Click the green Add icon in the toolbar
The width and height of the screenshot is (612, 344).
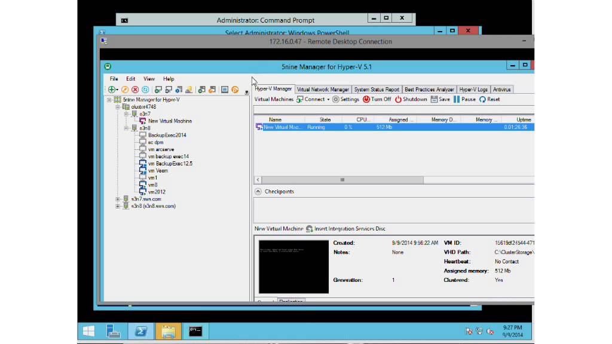click(x=112, y=90)
